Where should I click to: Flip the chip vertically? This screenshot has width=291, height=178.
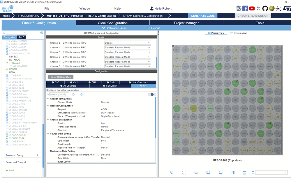(244, 172)
